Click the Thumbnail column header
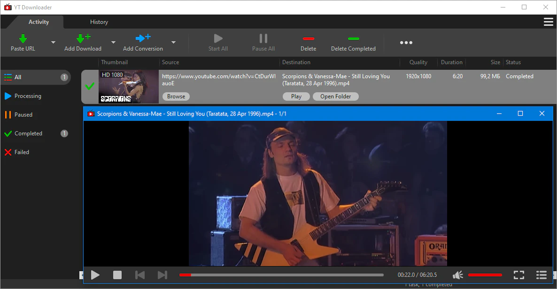The image size is (557, 289). click(115, 62)
